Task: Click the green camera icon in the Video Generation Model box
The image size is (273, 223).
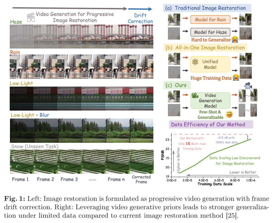Action: click(x=195, y=96)
